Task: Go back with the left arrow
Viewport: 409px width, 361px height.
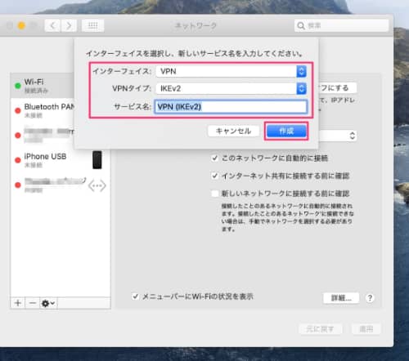Action: [52, 26]
